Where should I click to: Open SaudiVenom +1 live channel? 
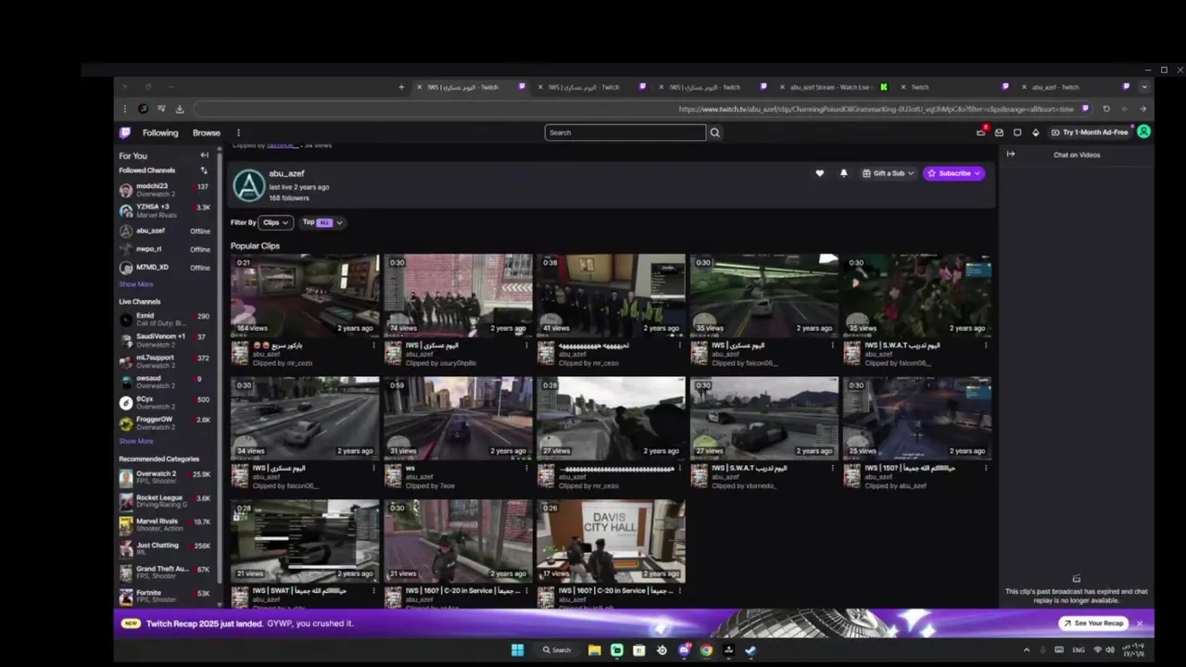click(165, 340)
